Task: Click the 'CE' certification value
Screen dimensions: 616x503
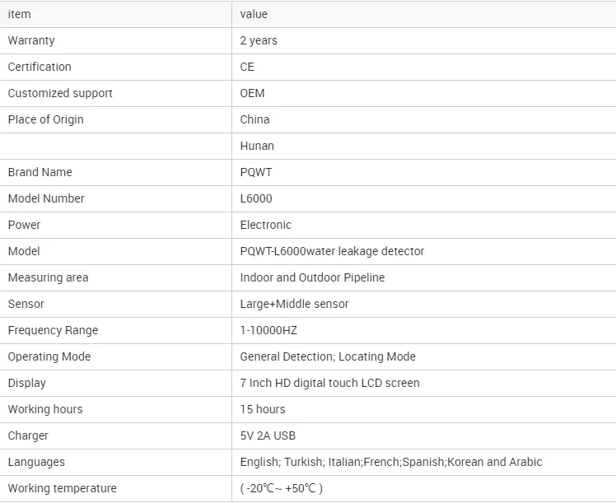Action: click(x=247, y=67)
